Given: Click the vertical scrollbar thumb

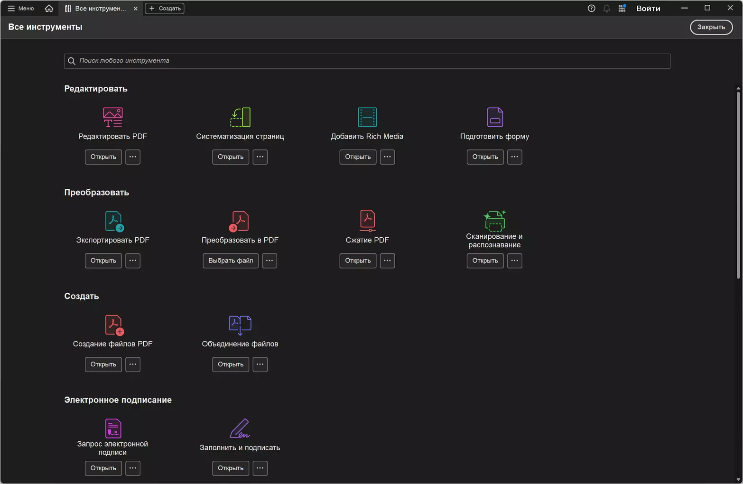Looking at the screenshot, I should [x=738, y=185].
